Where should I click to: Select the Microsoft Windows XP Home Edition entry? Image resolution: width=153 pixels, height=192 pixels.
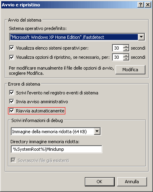coord(74,37)
